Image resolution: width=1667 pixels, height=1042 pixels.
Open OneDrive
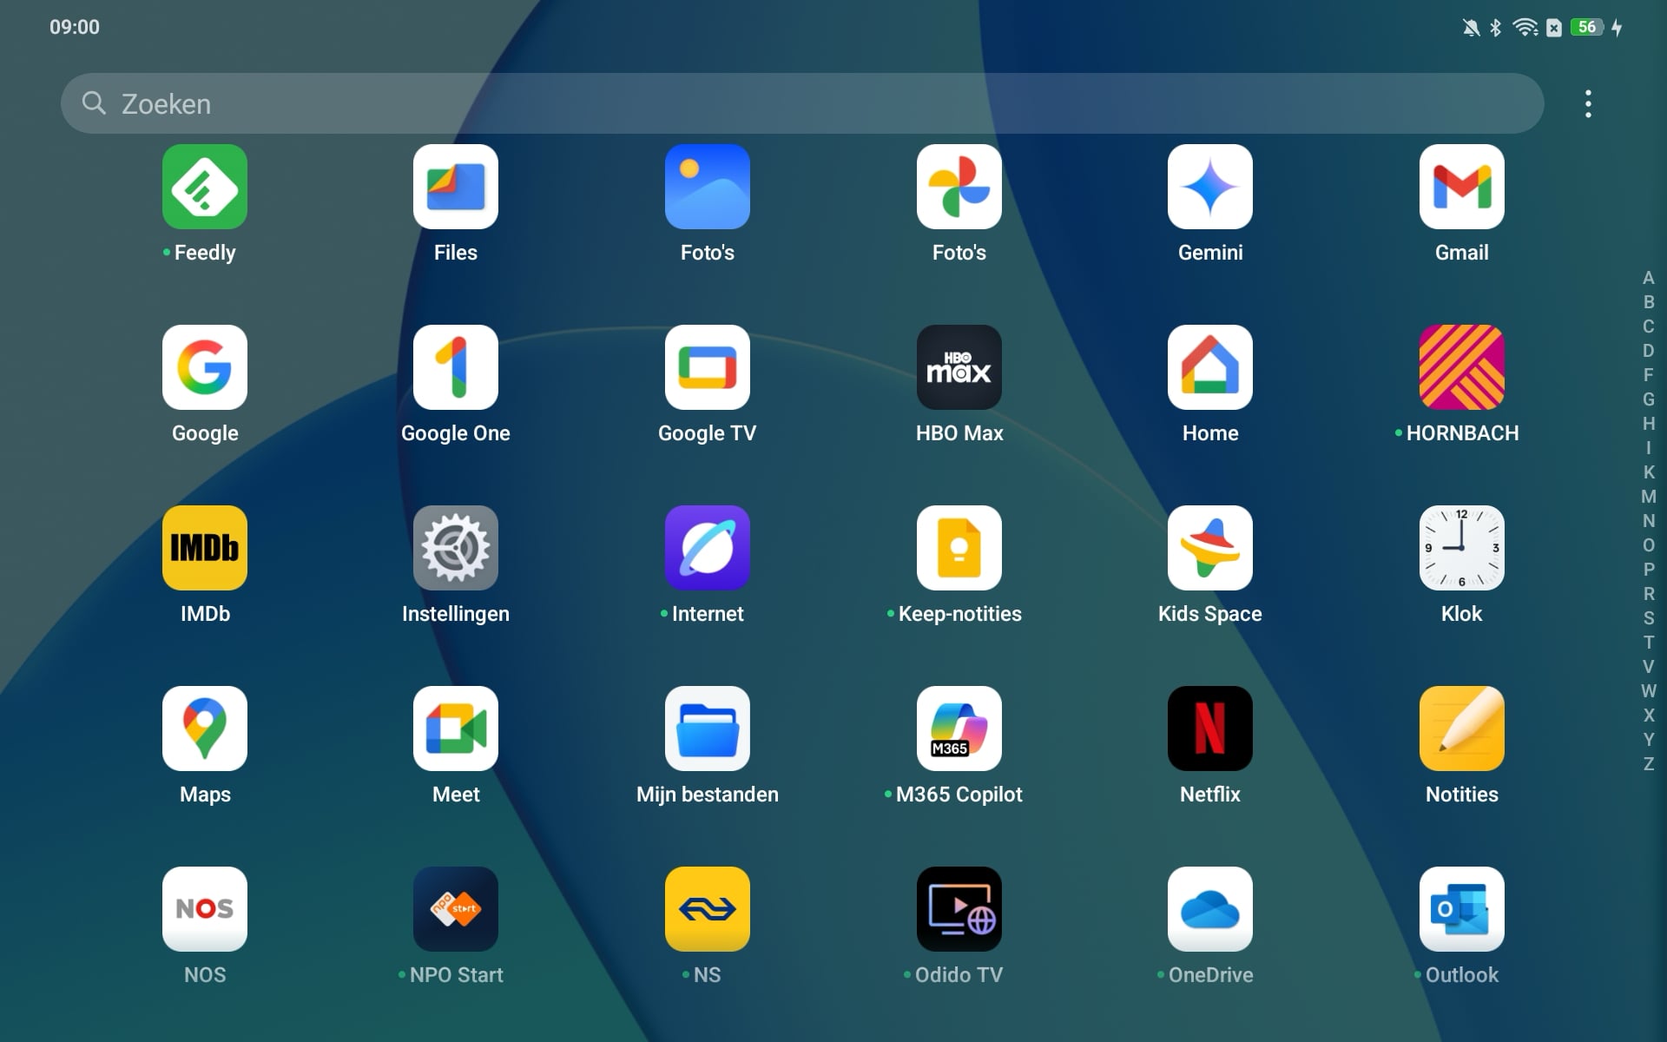[x=1210, y=909]
